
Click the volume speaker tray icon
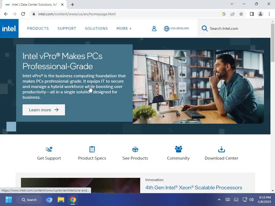pos(251,200)
